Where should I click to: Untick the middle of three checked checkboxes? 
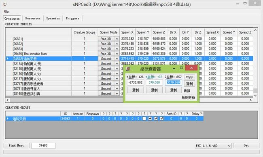point(156,119)
